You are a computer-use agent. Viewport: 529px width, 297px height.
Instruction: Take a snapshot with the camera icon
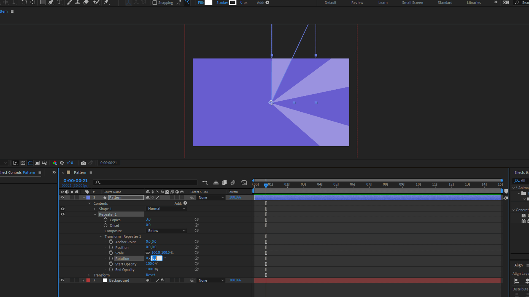[x=83, y=163]
